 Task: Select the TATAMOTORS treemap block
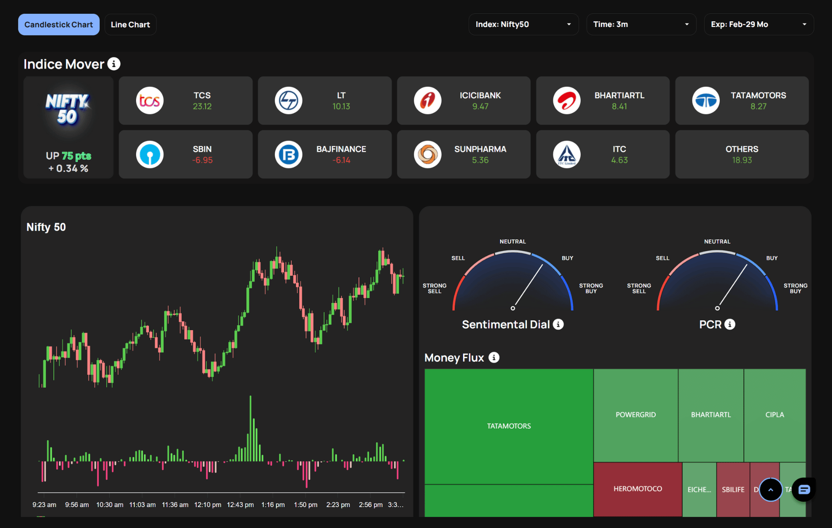[x=509, y=426]
